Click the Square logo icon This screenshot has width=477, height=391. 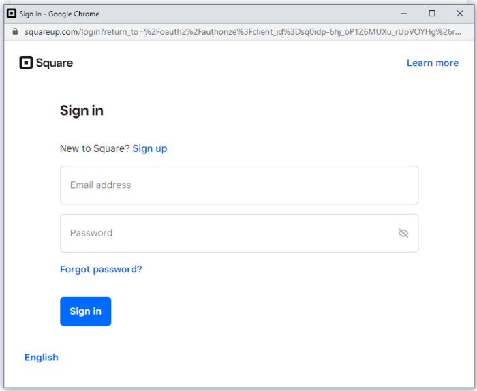click(x=26, y=63)
